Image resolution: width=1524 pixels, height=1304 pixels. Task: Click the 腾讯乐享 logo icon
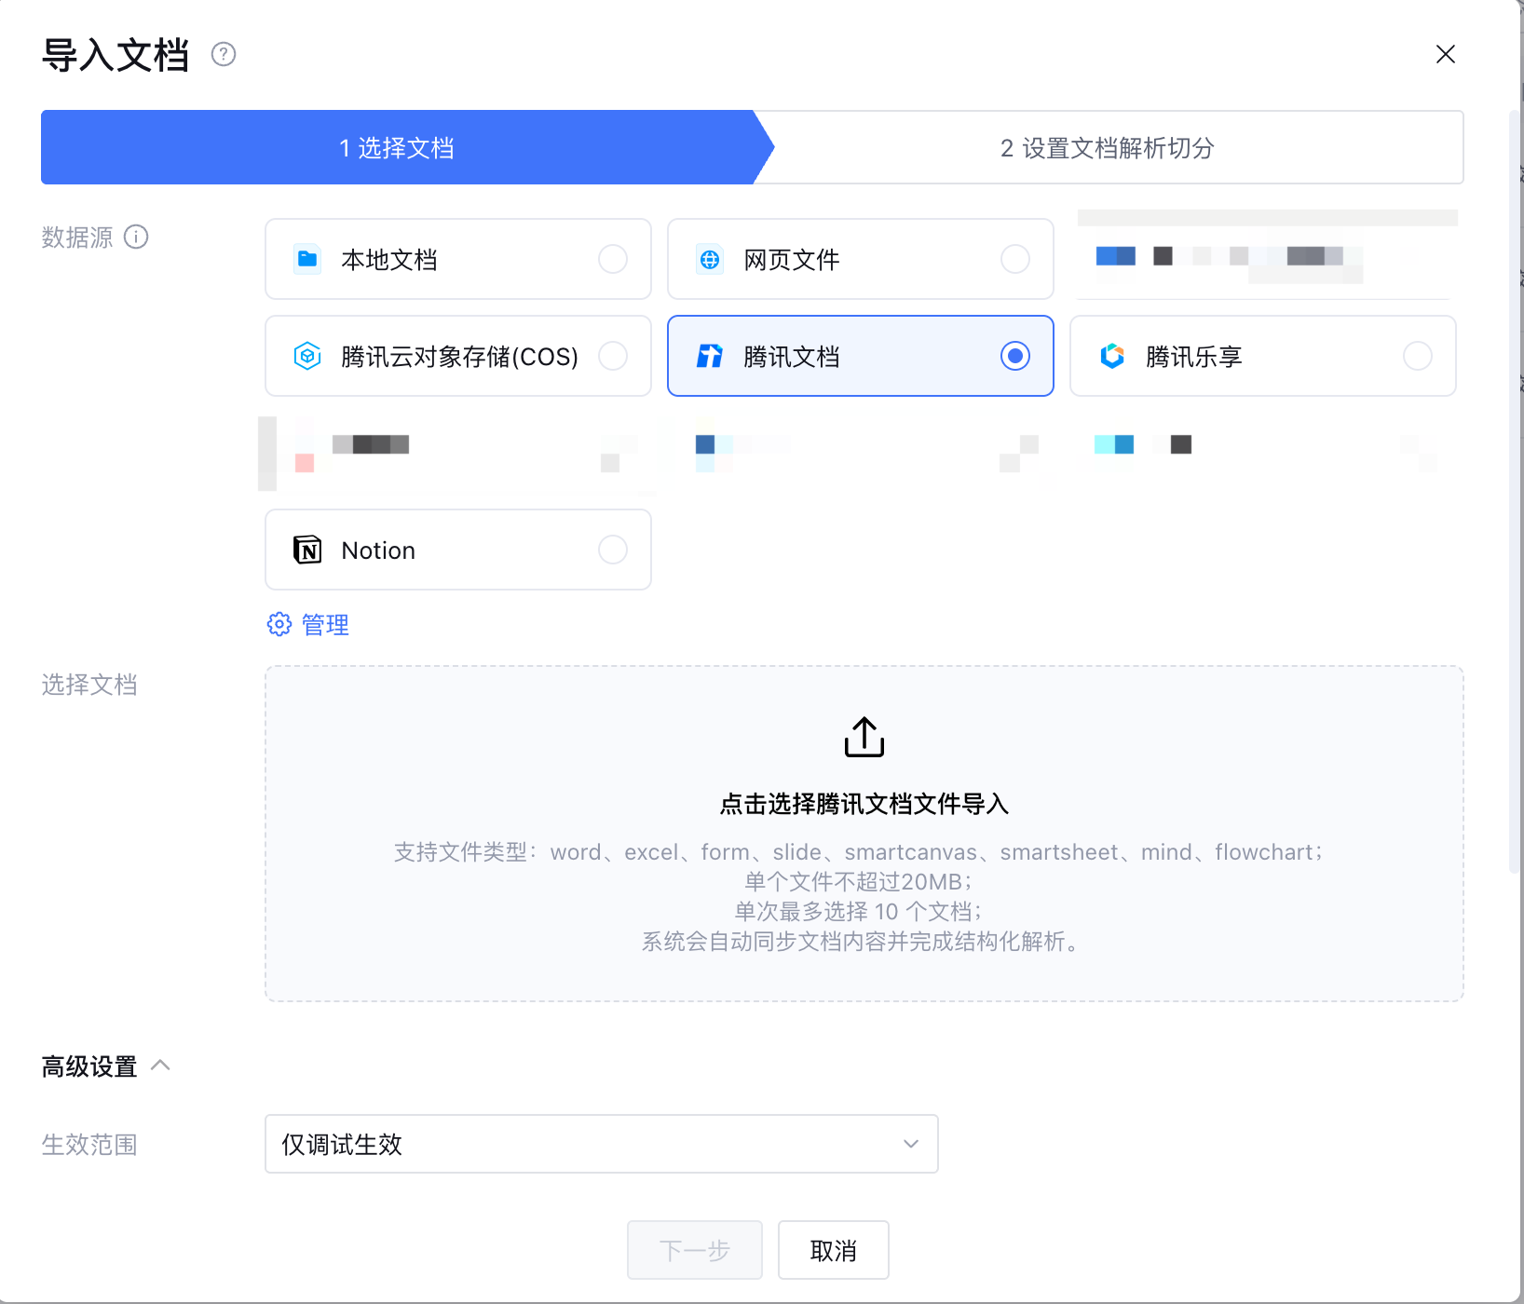tap(1112, 356)
